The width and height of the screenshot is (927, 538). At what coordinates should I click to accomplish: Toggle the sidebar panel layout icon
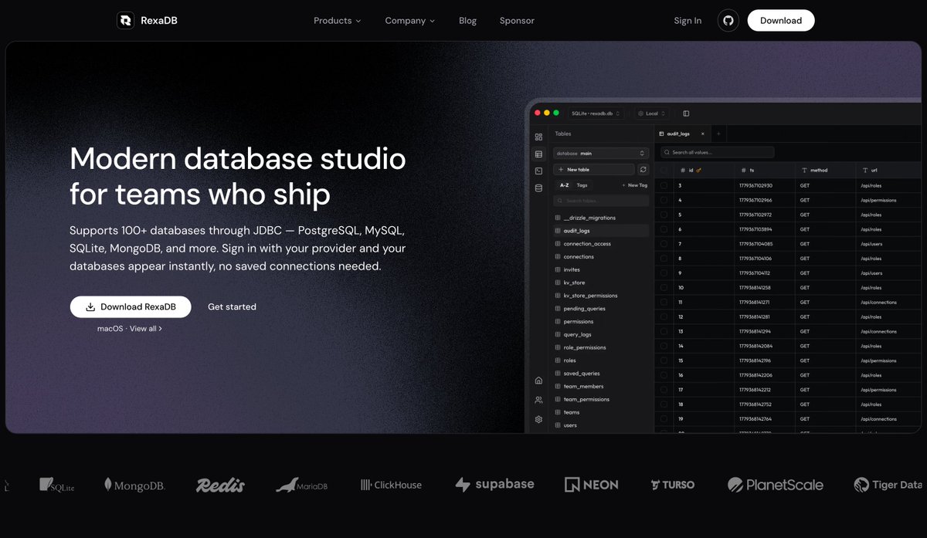click(686, 113)
